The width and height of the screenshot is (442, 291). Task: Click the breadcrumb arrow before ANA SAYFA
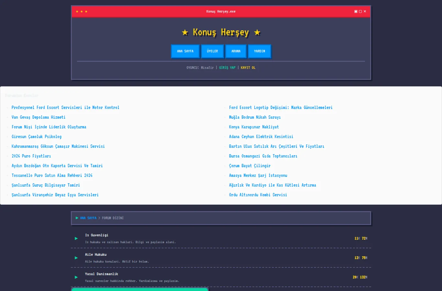tap(77, 218)
